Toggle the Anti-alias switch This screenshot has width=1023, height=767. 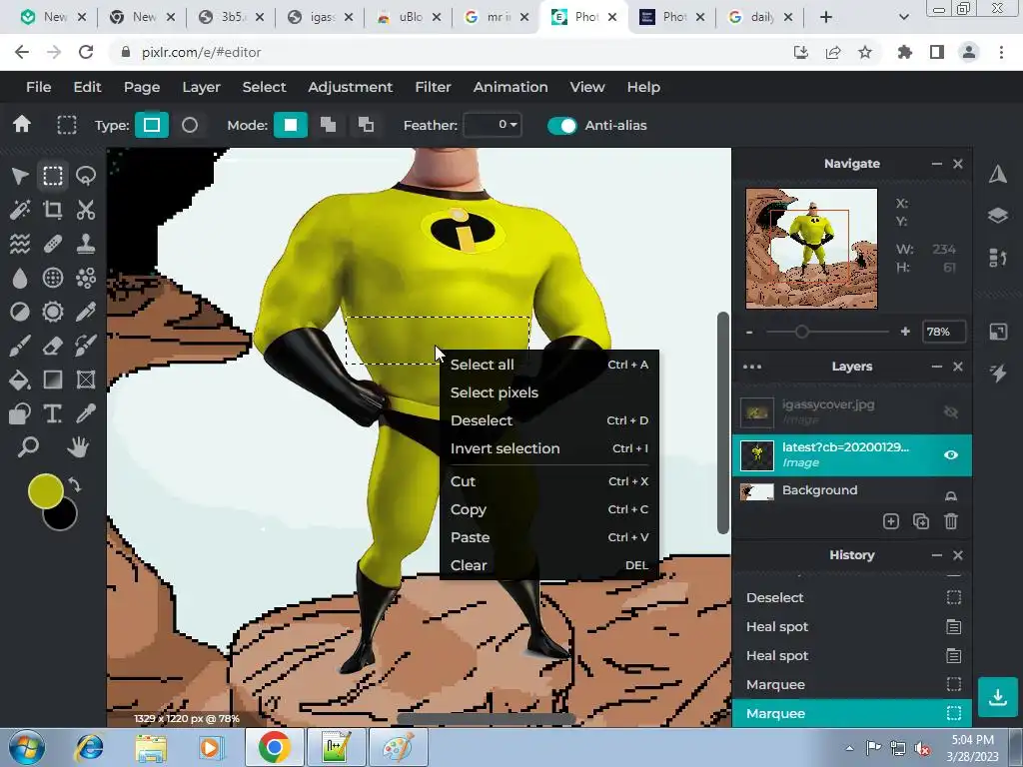(x=562, y=125)
